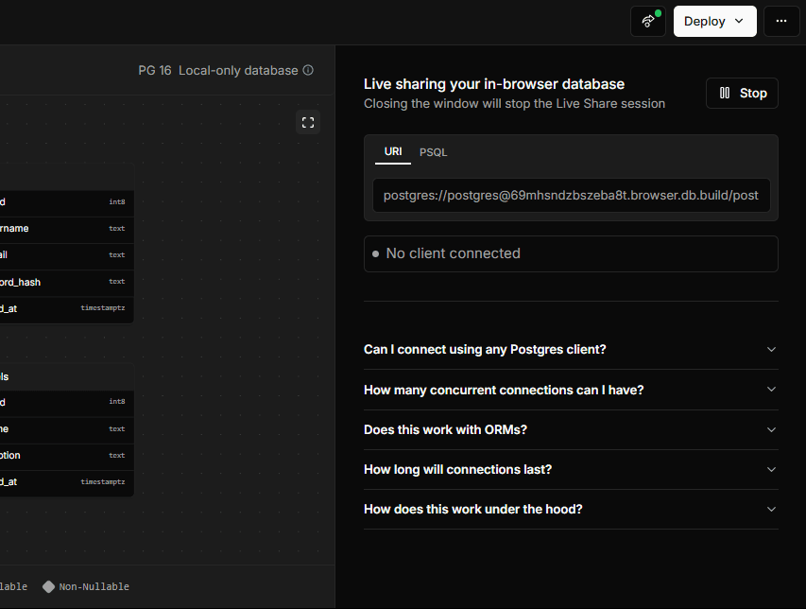Click the Live Share icon with green dot

click(648, 21)
